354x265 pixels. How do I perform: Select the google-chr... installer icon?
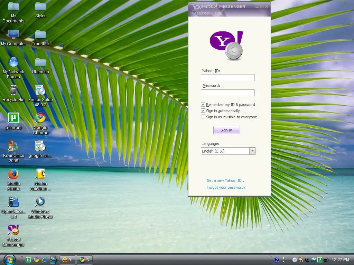point(40,149)
